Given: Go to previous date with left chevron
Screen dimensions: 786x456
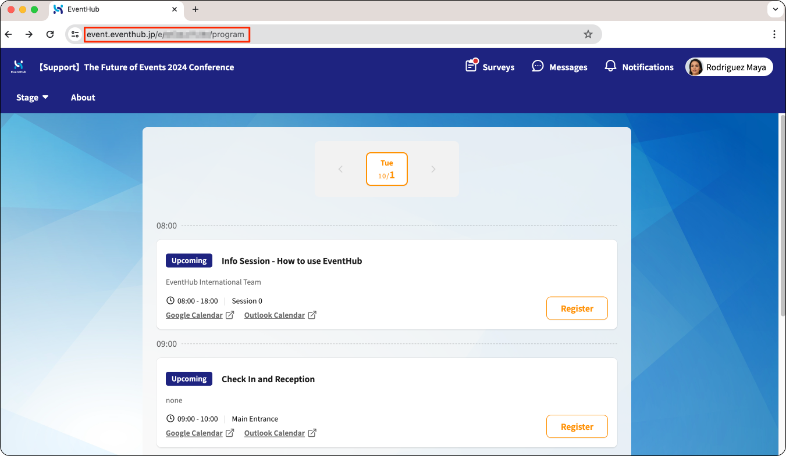Looking at the screenshot, I should tap(340, 169).
